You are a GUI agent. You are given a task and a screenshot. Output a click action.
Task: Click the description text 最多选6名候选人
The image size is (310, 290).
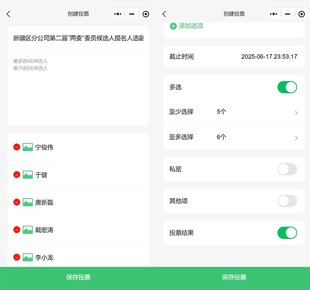coord(31,61)
